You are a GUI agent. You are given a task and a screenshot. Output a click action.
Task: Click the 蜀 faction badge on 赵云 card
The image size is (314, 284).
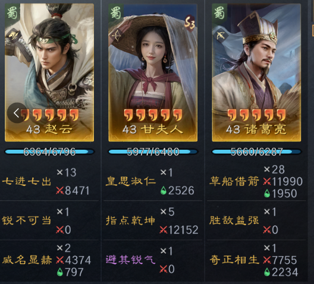(12, 12)
